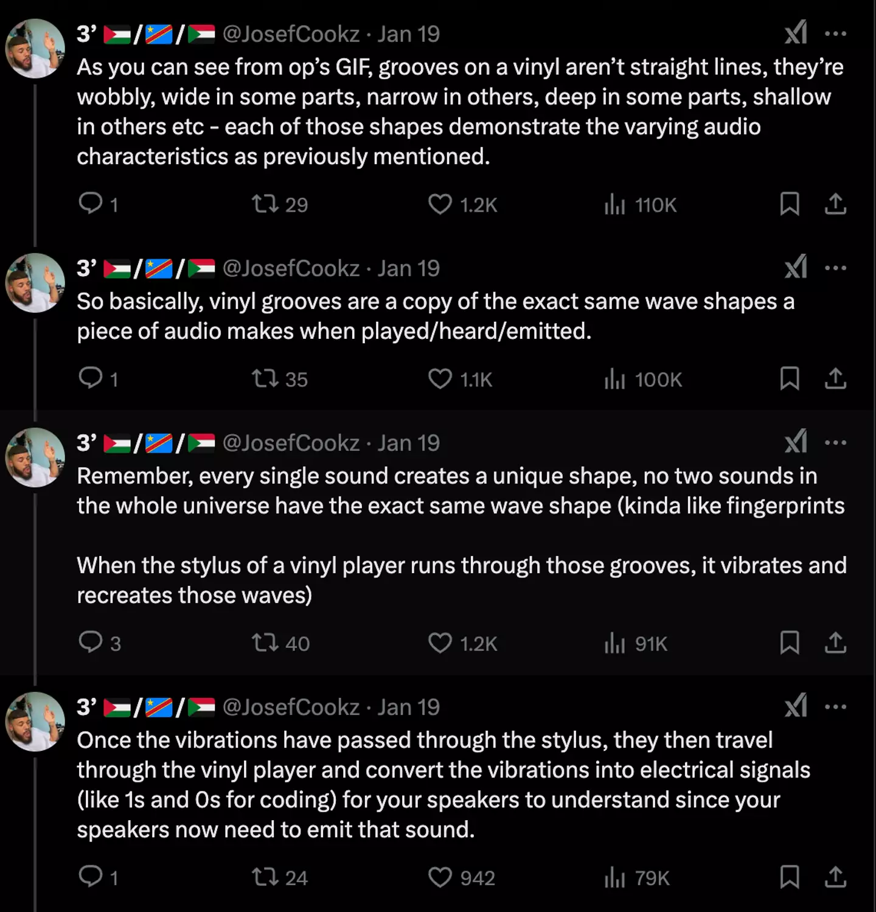
Task: Open Grok icon on the 79K-view tweet
Action: click(796, 706)
